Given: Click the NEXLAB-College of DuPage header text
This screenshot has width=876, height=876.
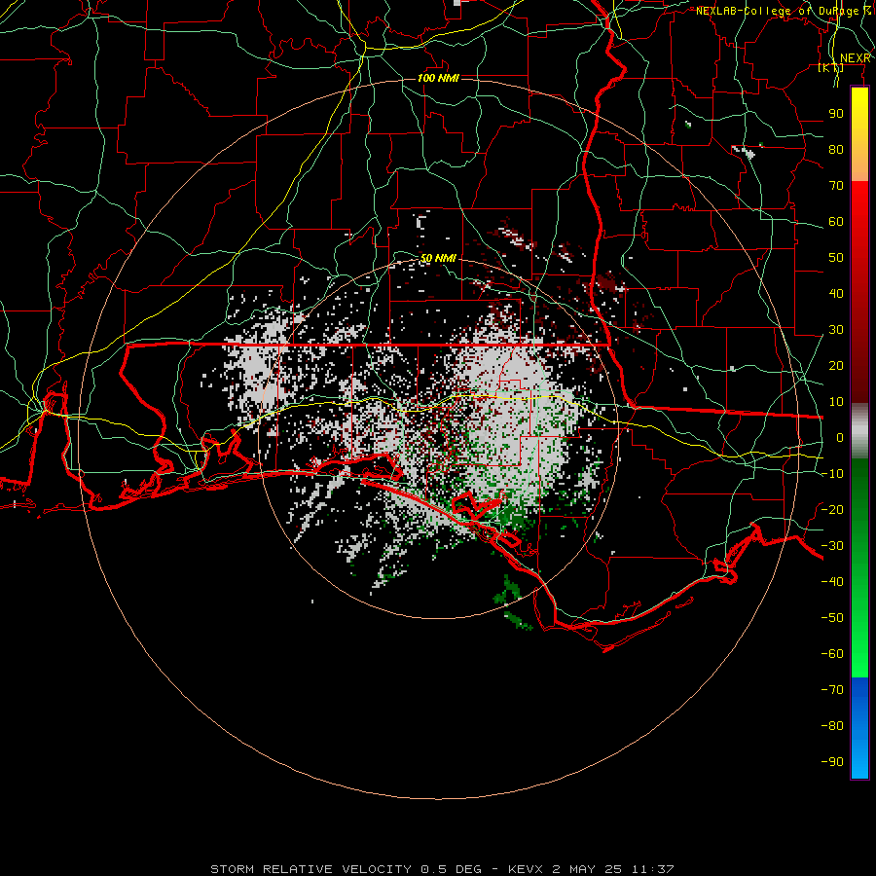Looking at the screenshot, I should click(x=783, y=11).
